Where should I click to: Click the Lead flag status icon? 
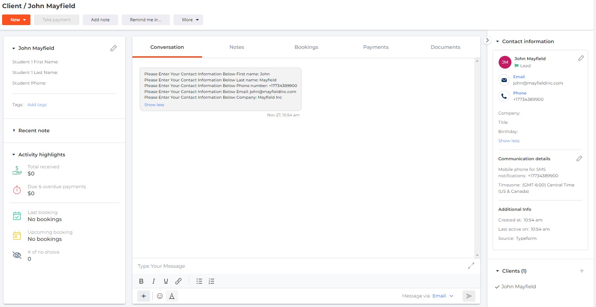click(x=516, y=66)
